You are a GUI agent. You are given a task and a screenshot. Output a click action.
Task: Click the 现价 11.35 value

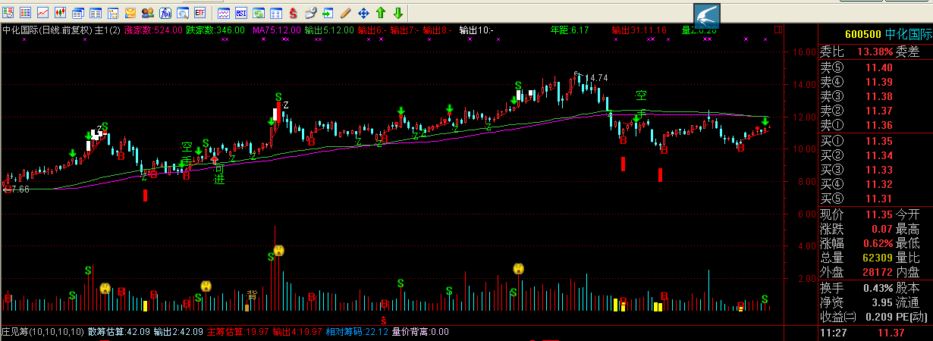pos(879,214)
